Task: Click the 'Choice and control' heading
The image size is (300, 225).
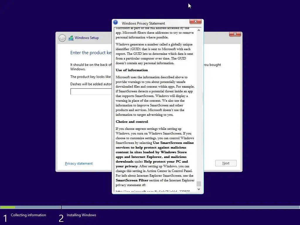Action: pyautogui.click(x=132, y=122)
